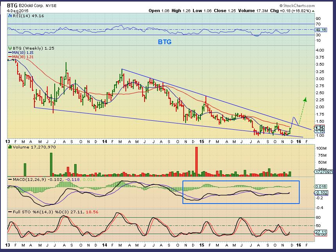Click the Open 1.06 value
The image size is (336, 252).
pyautogui.click(x=159, y=11)
